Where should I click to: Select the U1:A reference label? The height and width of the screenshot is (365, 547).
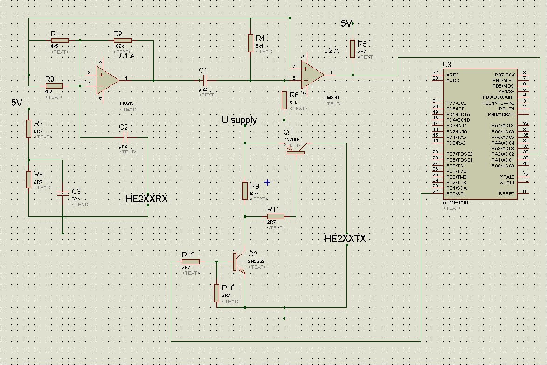127,56
